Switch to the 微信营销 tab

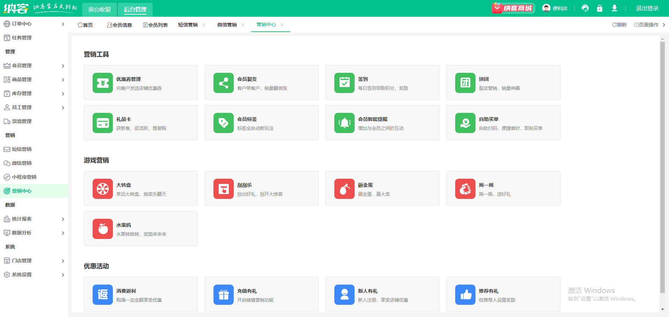[x=227, y=25]
